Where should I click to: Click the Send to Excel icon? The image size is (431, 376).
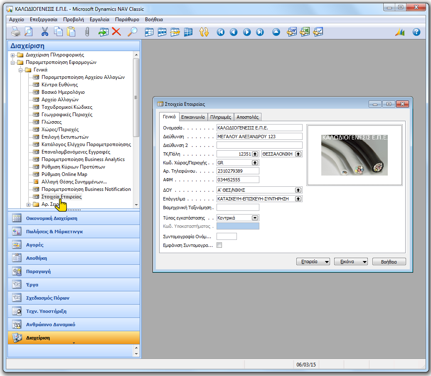point(305,32)
